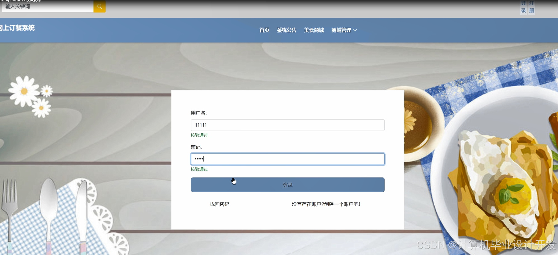
Task: Click the 密码 password input field
Action: 287,159
